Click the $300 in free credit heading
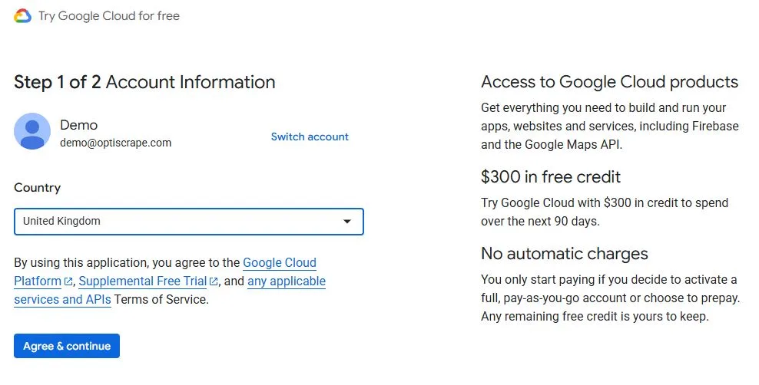The height and width of the screenshot is (385, 759). click(550, 177)
